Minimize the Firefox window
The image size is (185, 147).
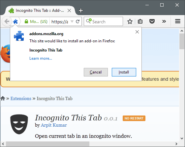[x=147, y=5]
